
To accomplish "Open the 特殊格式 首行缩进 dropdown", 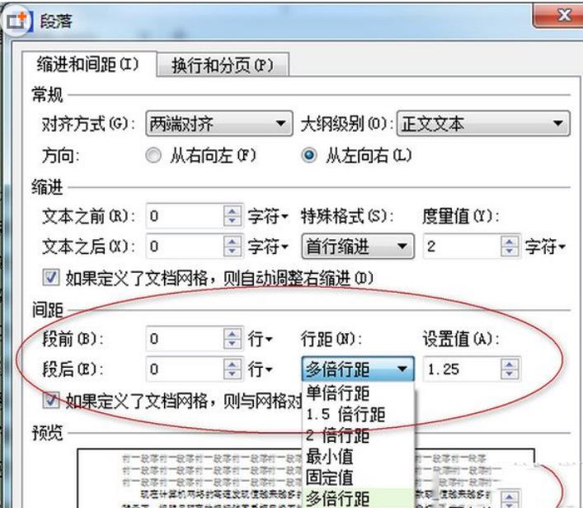I will pyautogui.click(x=357, y=246).
